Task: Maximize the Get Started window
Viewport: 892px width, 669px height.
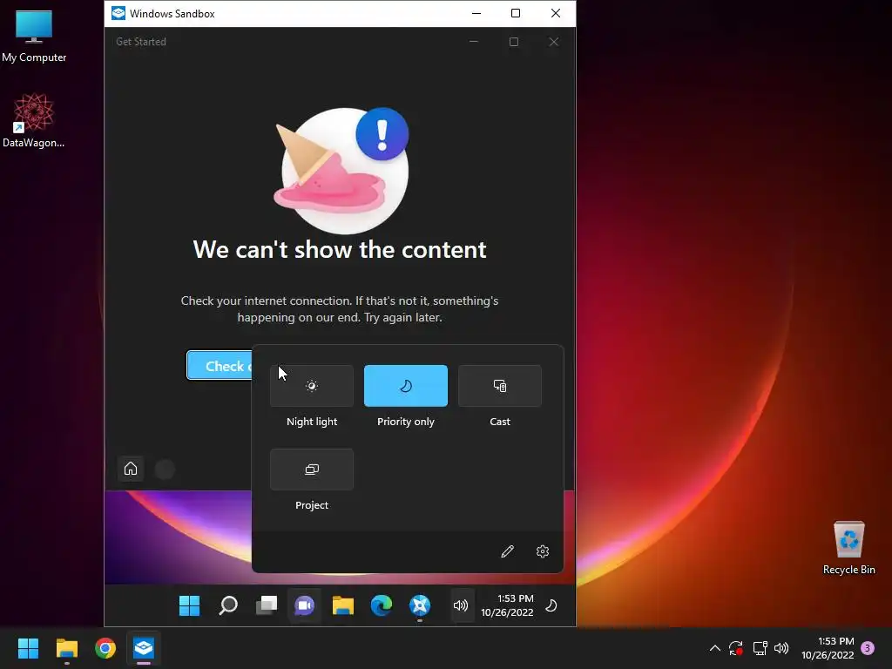Action: pyautogui.click(x=514, y=42)
